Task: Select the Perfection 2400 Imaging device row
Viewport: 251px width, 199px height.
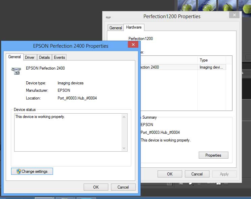Action: click(182, 67)
